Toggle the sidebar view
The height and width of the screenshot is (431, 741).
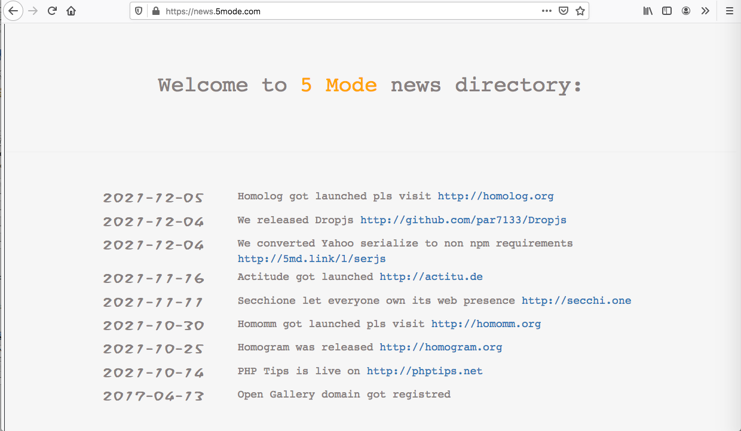tap(667, 11)
